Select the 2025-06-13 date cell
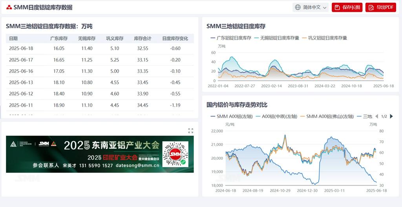402x207 pixels. point(21,82)
